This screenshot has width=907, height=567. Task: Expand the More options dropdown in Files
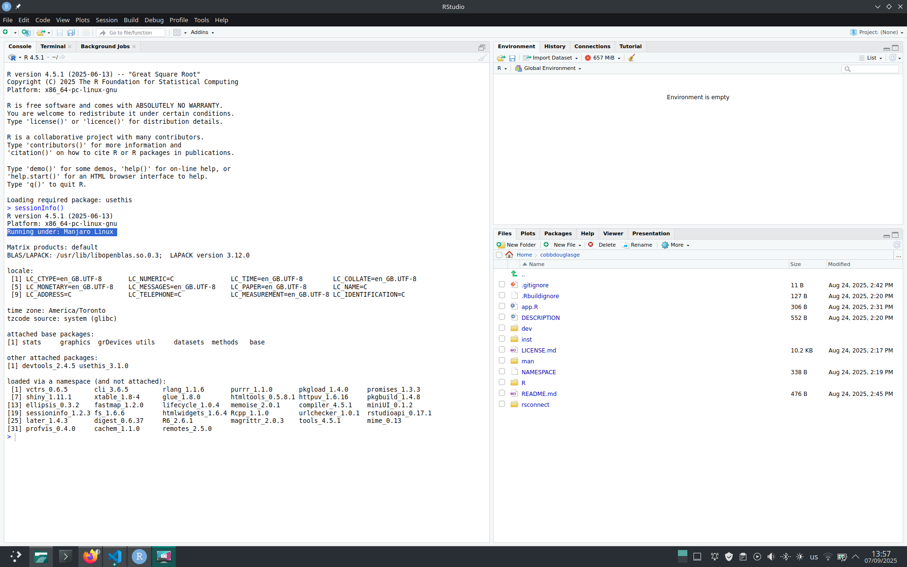(676, 245)
